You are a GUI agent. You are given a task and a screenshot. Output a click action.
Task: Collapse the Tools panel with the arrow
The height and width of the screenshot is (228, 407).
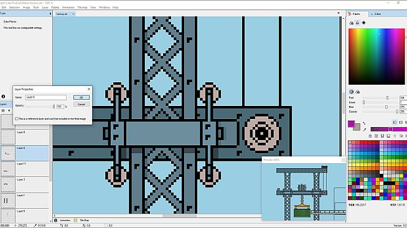(x=50, y=14)
